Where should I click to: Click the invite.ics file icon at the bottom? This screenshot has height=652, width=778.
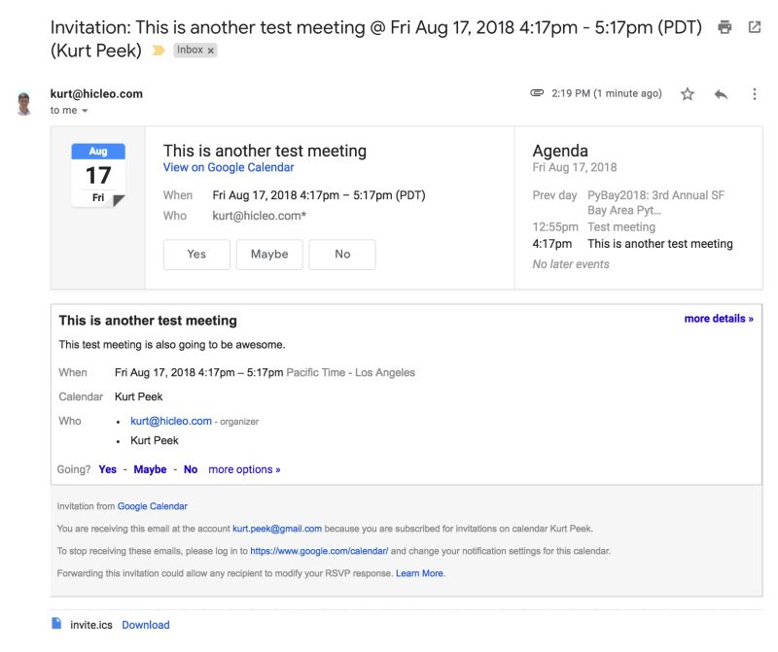[55, 625]
